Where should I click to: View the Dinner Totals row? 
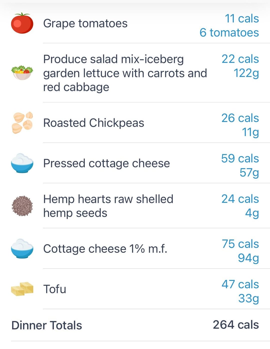tap(135, 325)
